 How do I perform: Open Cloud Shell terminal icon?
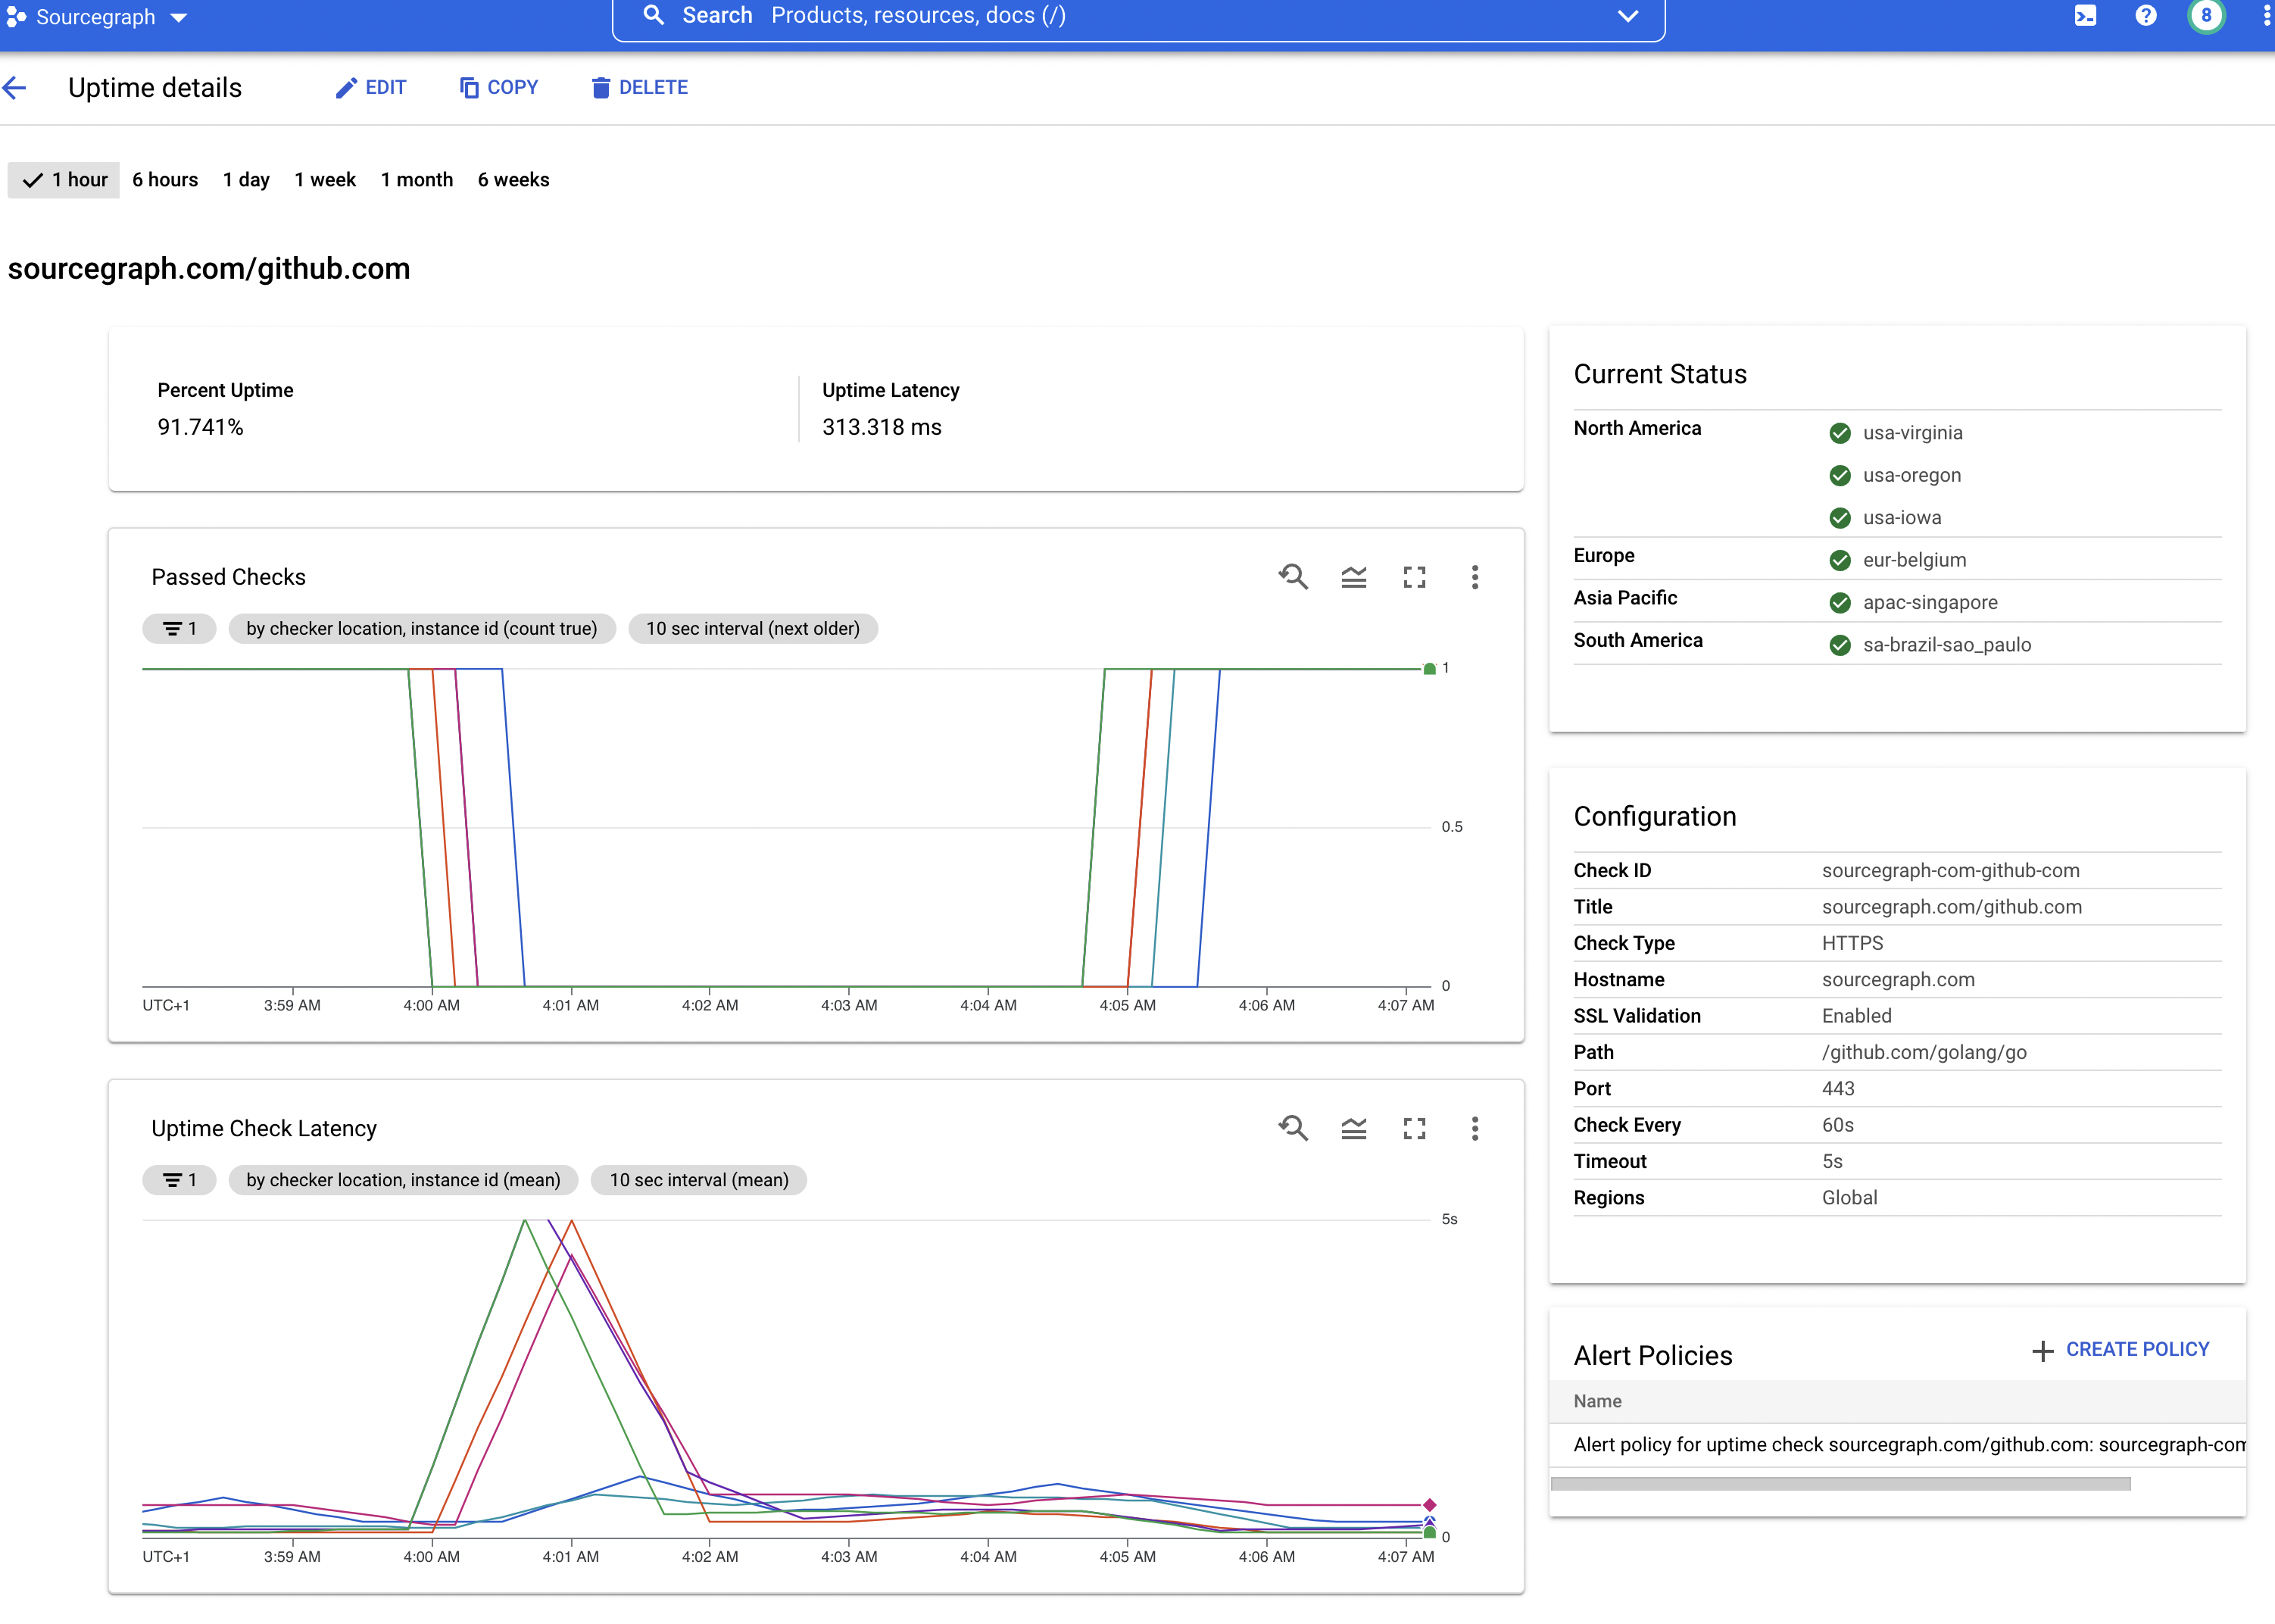point(2085,16)
